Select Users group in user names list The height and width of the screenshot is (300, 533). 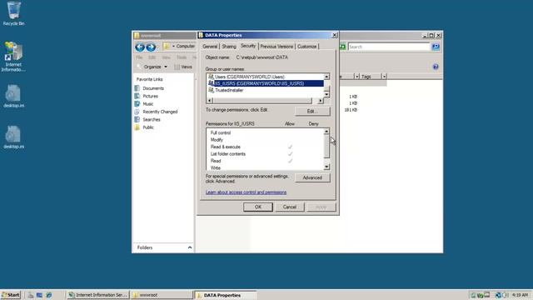[x=265, y=77]
